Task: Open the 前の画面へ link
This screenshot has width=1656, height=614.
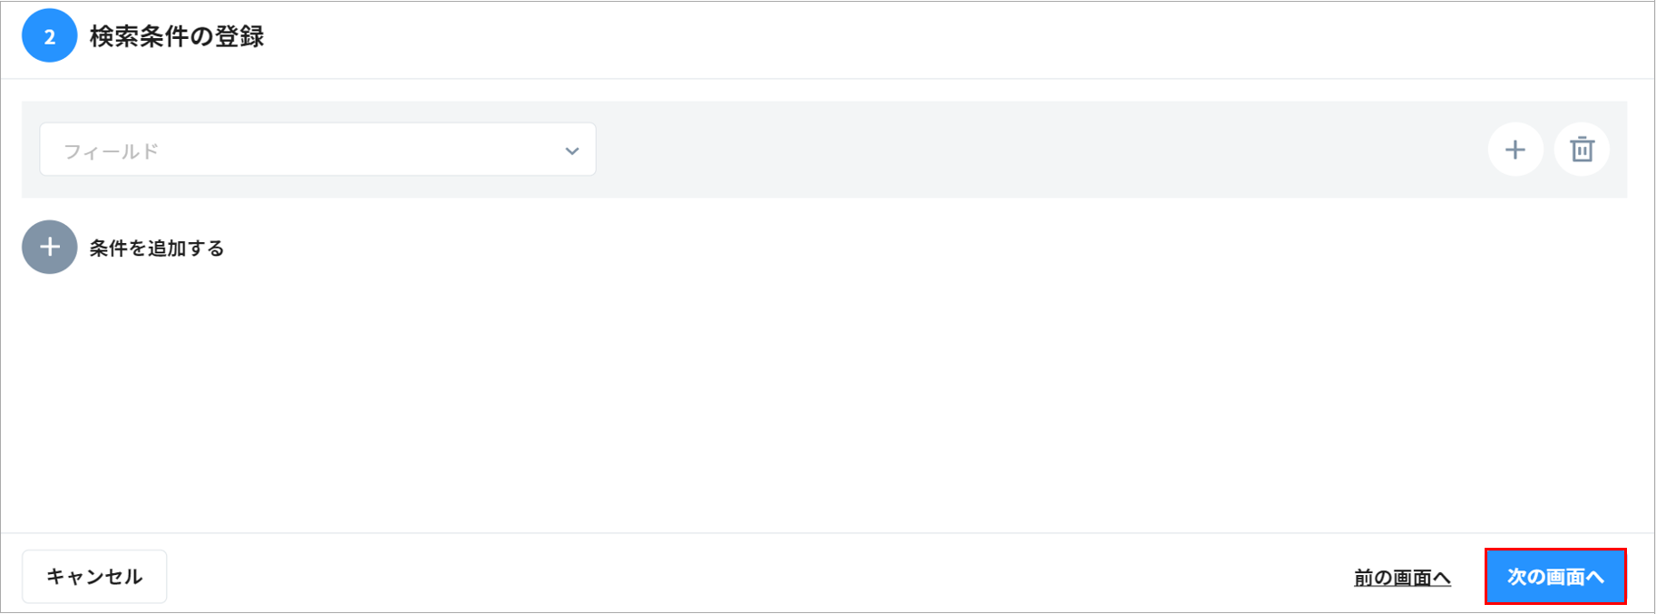Action: [x=1400, y=577]
